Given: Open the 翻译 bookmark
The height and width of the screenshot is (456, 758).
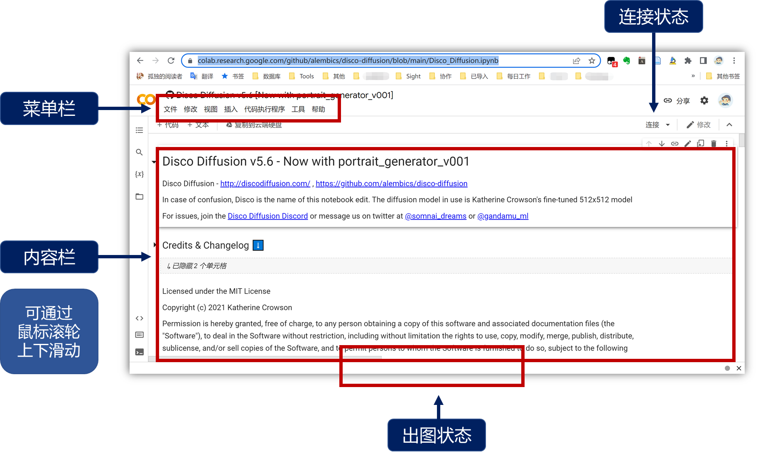Looking at the screenshot, I should [x=202, y=76].
